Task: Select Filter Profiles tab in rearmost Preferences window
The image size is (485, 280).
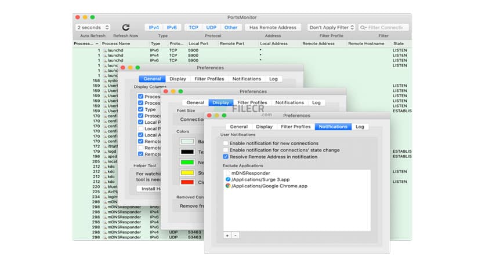Action: (x=209, y=79)
